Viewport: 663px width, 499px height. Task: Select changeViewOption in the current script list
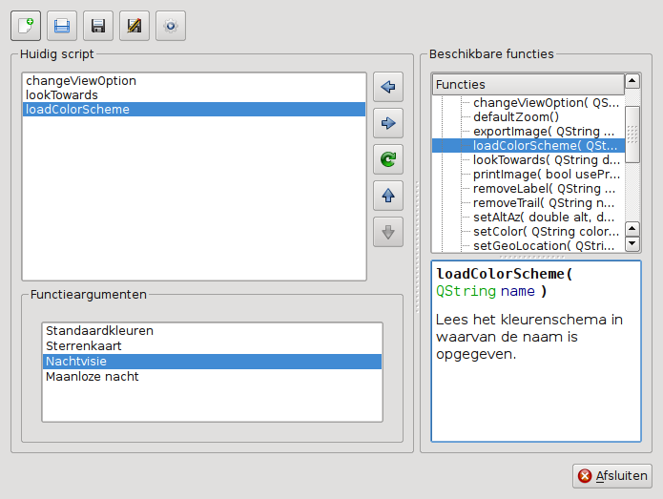tap(81, 81)
